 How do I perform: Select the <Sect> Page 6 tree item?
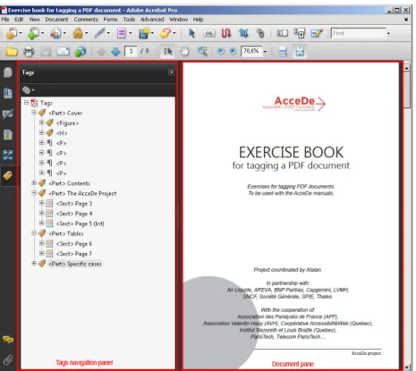coord(74,244)
